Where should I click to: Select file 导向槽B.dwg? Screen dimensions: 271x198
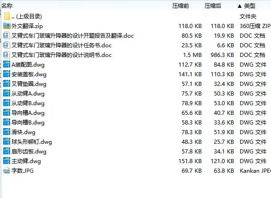click(x=28, y=123)
